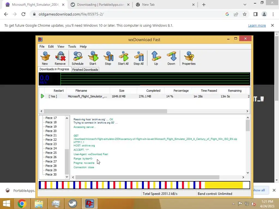Open File Explorer from taskbar
The height and width of the screenshot is (209, 279).
pyautogui.click(x=39, y=204)
